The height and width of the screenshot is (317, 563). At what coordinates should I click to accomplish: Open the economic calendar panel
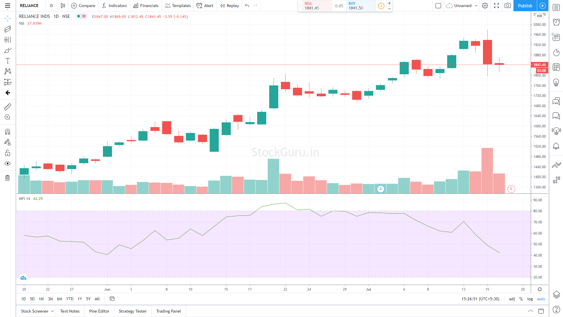[556, 67]
